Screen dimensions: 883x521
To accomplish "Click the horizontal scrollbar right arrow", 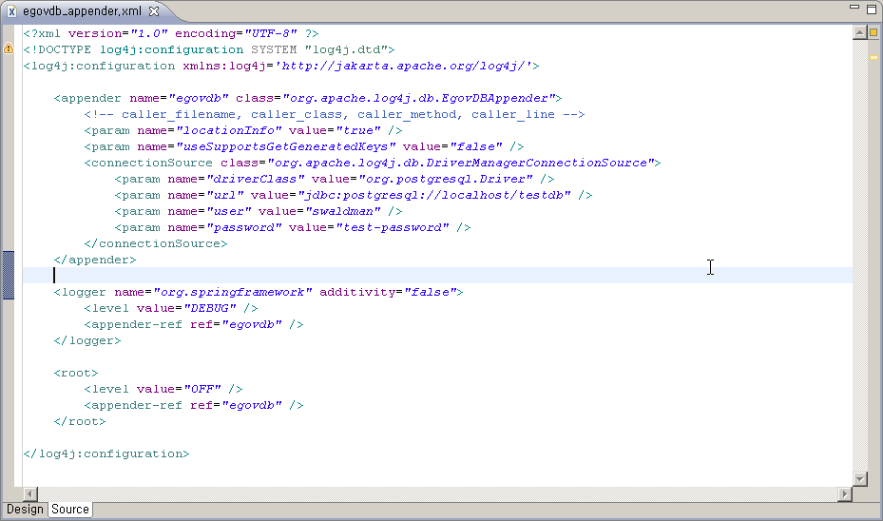I will 844,494.
